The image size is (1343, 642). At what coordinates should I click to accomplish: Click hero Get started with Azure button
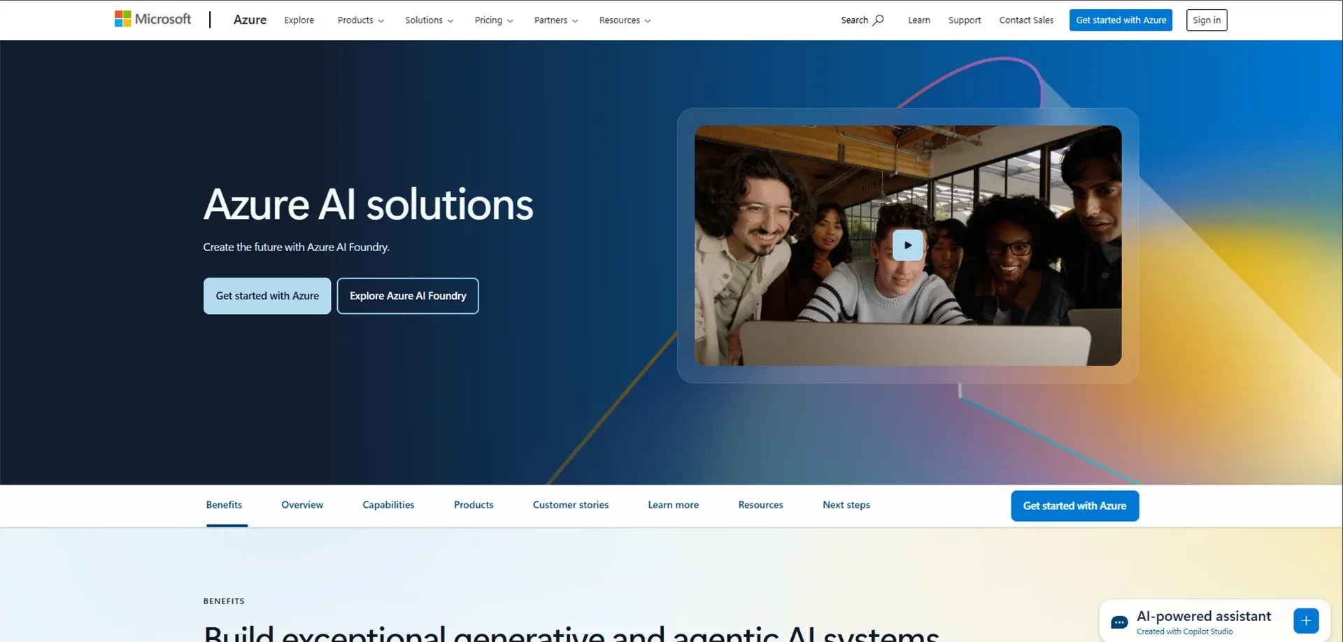267,296
